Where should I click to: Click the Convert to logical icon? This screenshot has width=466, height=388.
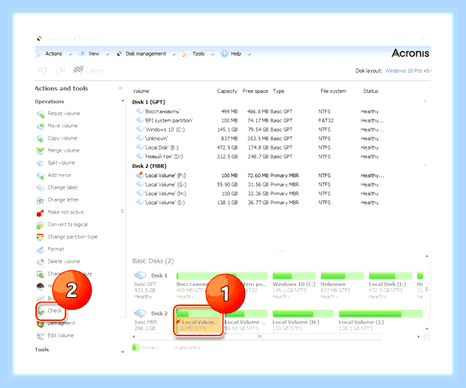pos(40,225)
